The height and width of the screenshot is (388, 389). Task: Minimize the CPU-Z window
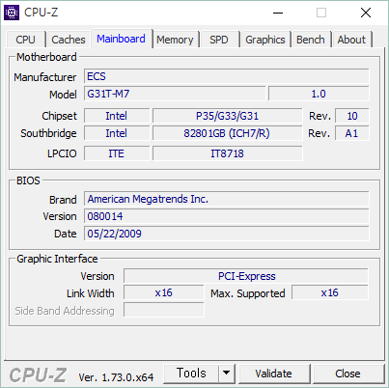pos(278,13)
